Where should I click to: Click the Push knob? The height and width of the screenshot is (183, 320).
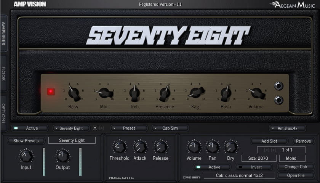point(226,93)
